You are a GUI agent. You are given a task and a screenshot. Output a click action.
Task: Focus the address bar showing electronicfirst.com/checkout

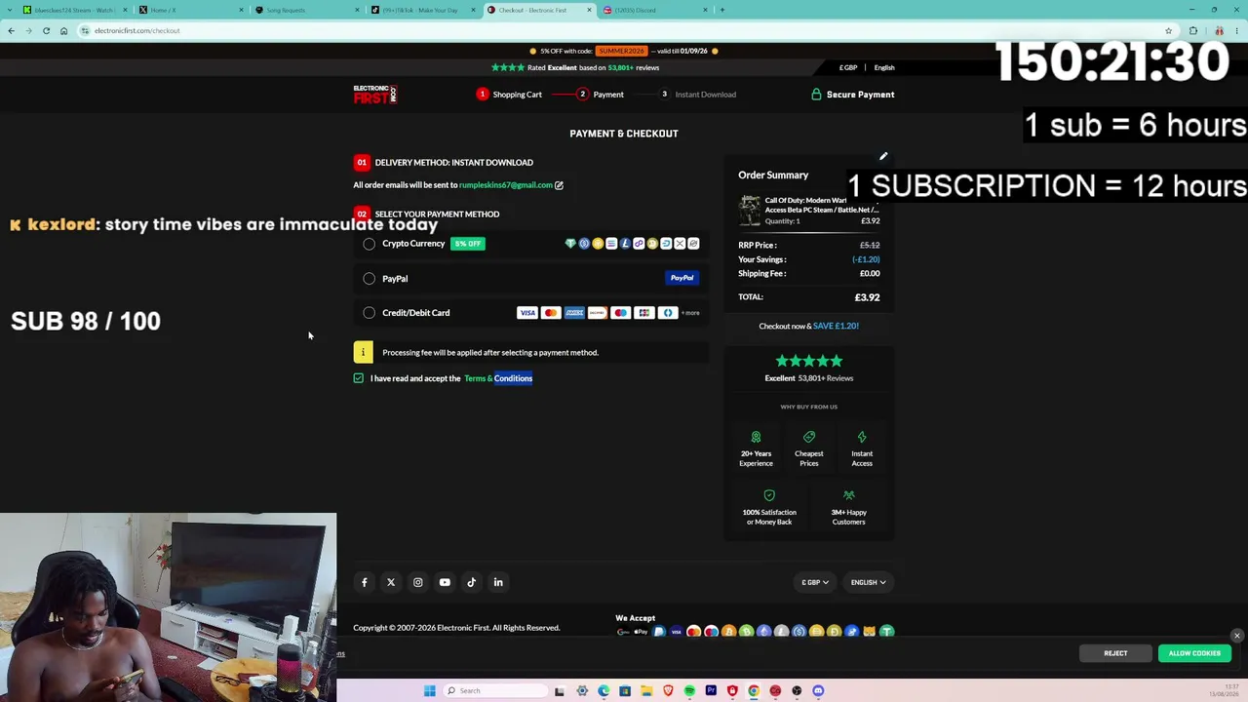click(x=624, y=30)
